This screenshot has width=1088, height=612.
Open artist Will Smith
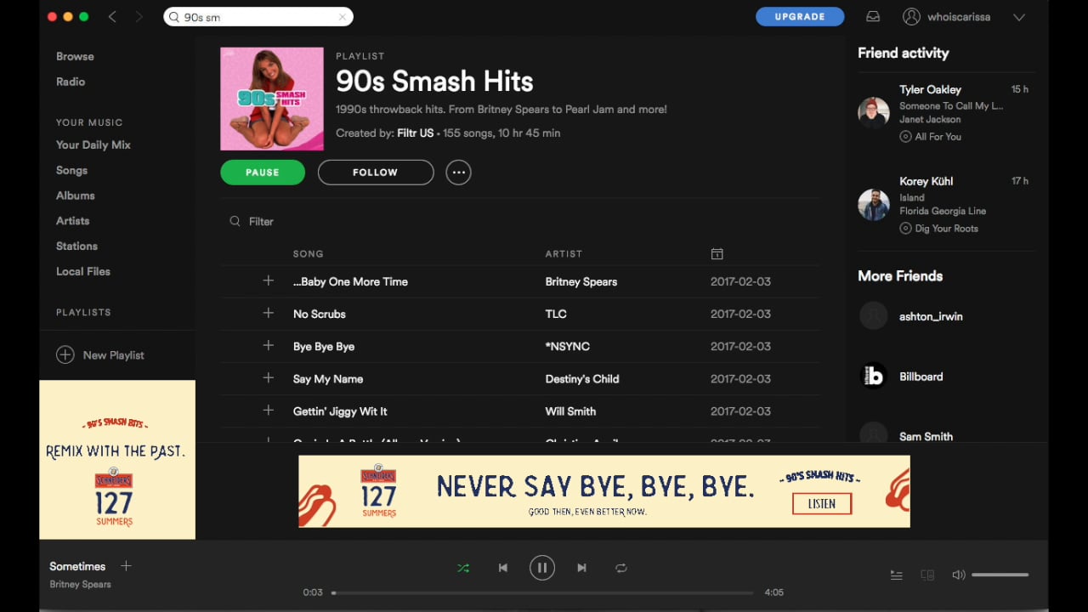click(570, 411)
